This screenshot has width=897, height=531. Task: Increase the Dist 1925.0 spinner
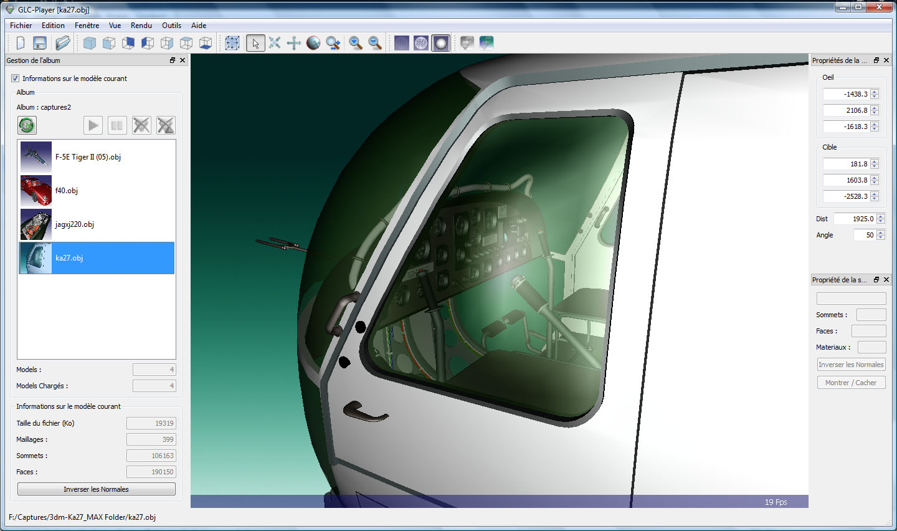881,216
